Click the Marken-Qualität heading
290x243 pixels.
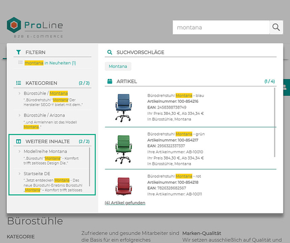coord(202,233)
